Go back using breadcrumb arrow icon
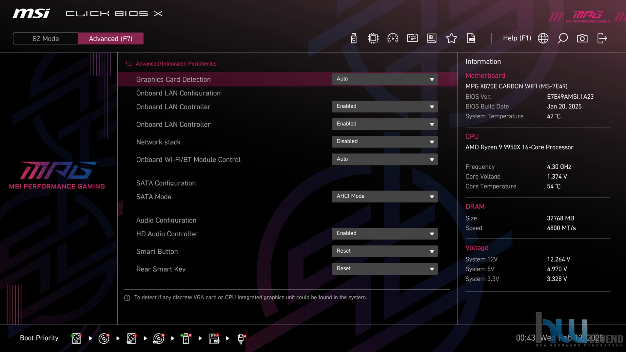This screenshot has width=626, height=352. coord(128,64)
